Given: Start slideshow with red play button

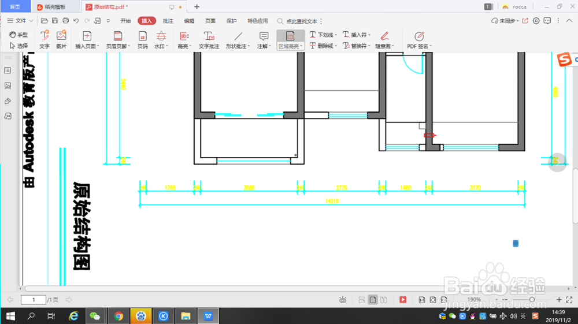Looking at the screenshot, I should click(x=403, y=300).
